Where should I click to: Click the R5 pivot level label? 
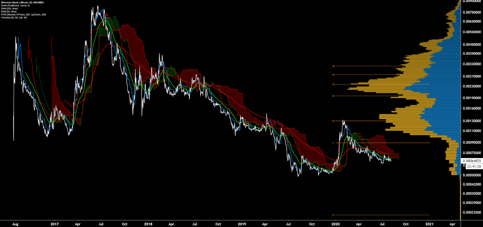334,66
